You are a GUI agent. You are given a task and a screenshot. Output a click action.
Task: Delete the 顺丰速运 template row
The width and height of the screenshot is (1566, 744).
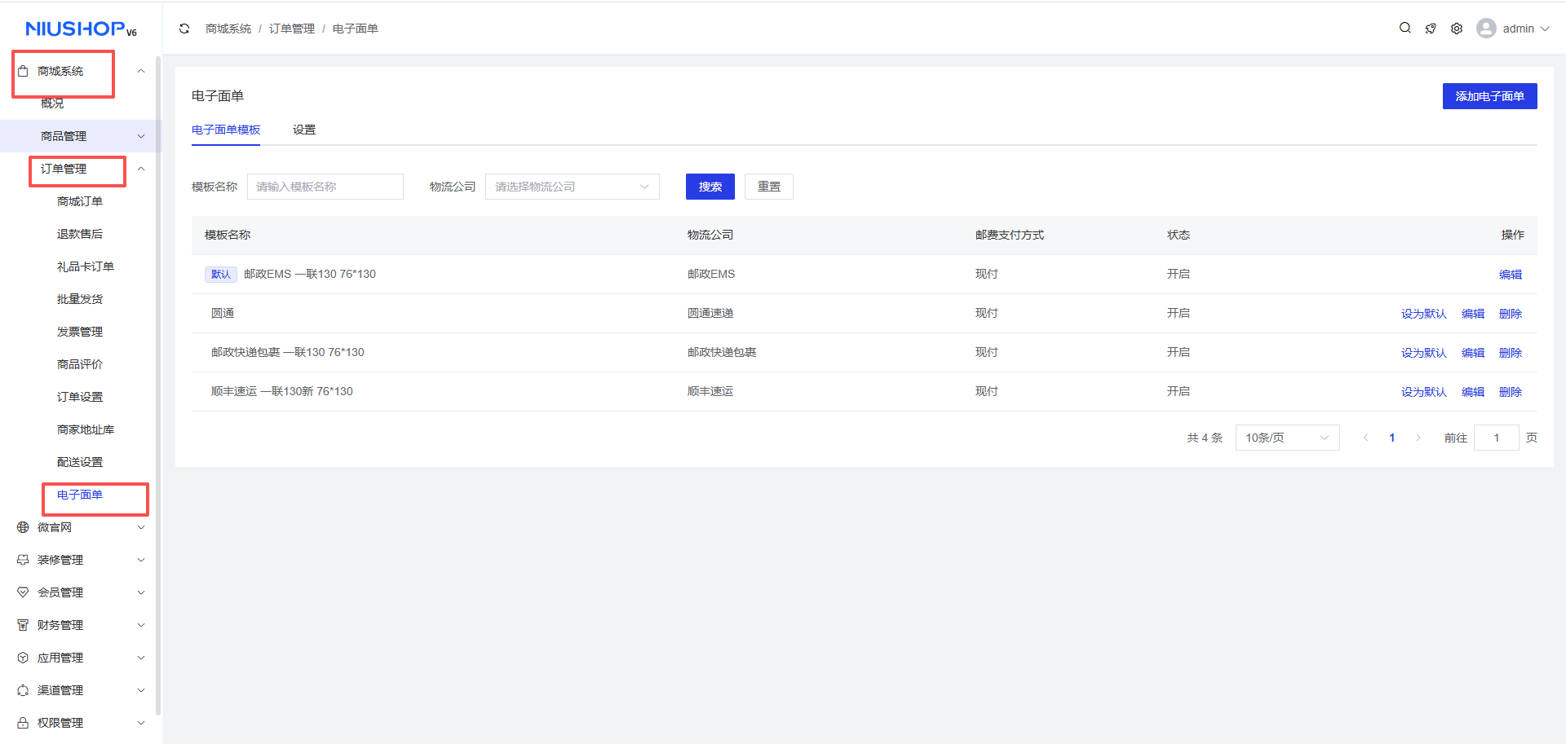point(1510,392)
